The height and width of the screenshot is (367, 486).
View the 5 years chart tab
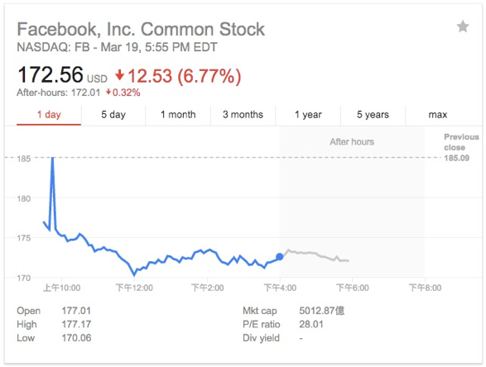[373, 115]
